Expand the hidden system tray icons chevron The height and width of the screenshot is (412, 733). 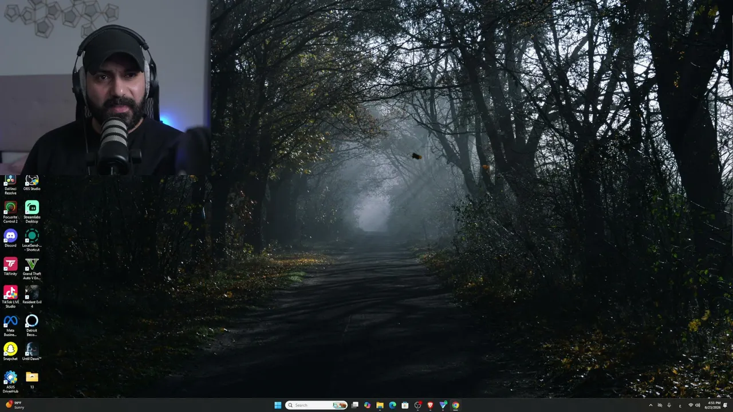click(651, 405)
